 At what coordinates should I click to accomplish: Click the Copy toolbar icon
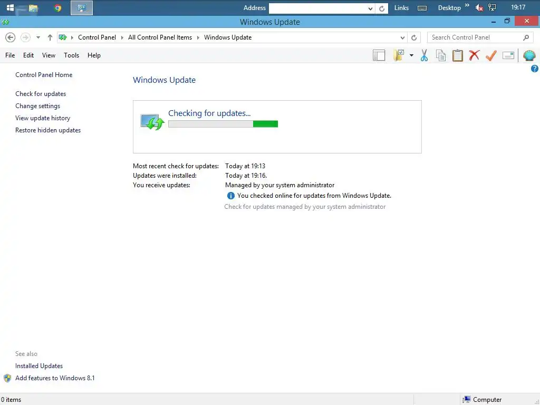[441, 55]
